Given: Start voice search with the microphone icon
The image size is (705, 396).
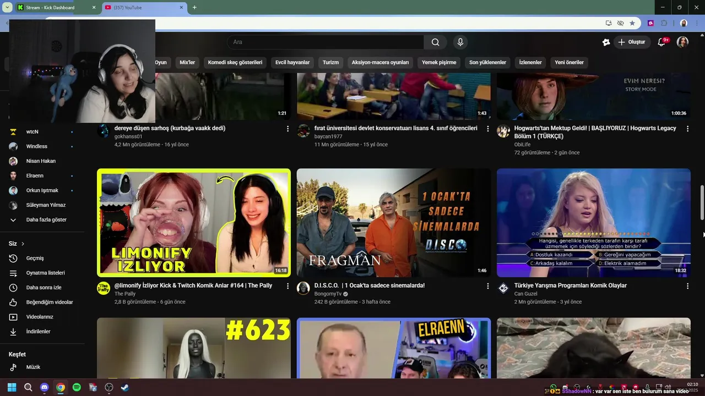Looking at the screenshot, I should coord(460,42).
